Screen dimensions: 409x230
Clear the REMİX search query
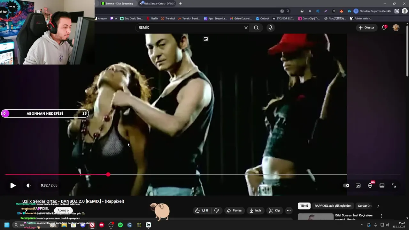246,28
